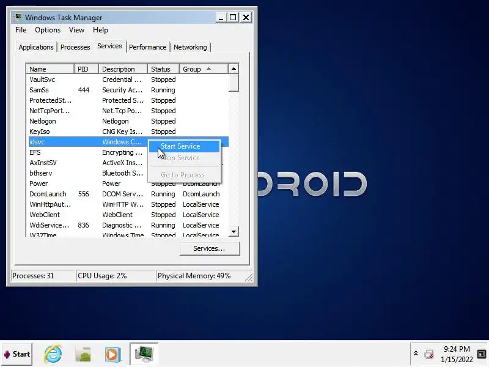
Task: Select the WebClient service name
Action: coord(45,215)
